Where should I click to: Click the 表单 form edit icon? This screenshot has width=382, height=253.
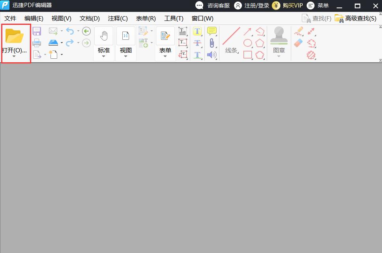(165, 36)
